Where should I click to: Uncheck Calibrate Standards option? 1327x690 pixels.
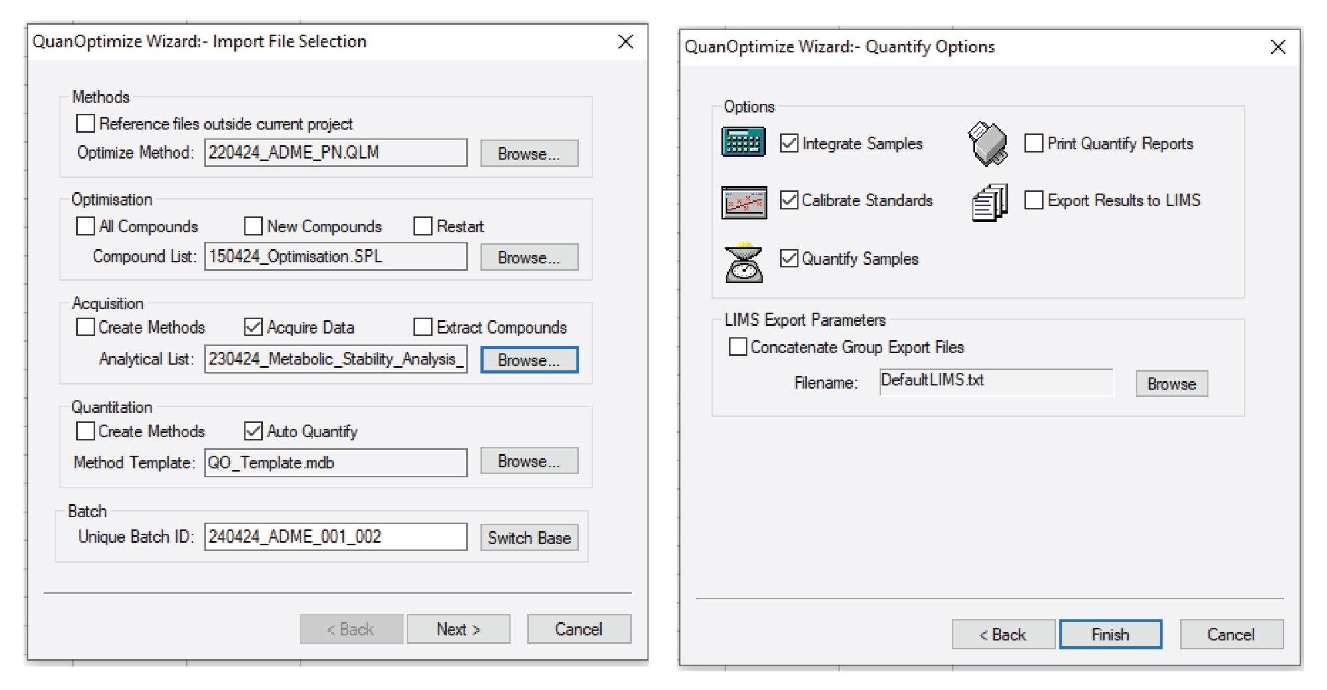[789, 200]
